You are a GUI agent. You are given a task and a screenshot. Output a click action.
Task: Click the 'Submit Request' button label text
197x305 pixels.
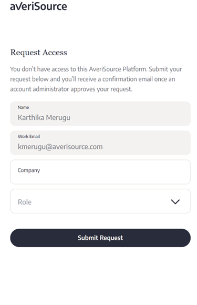tap(100, 238)
